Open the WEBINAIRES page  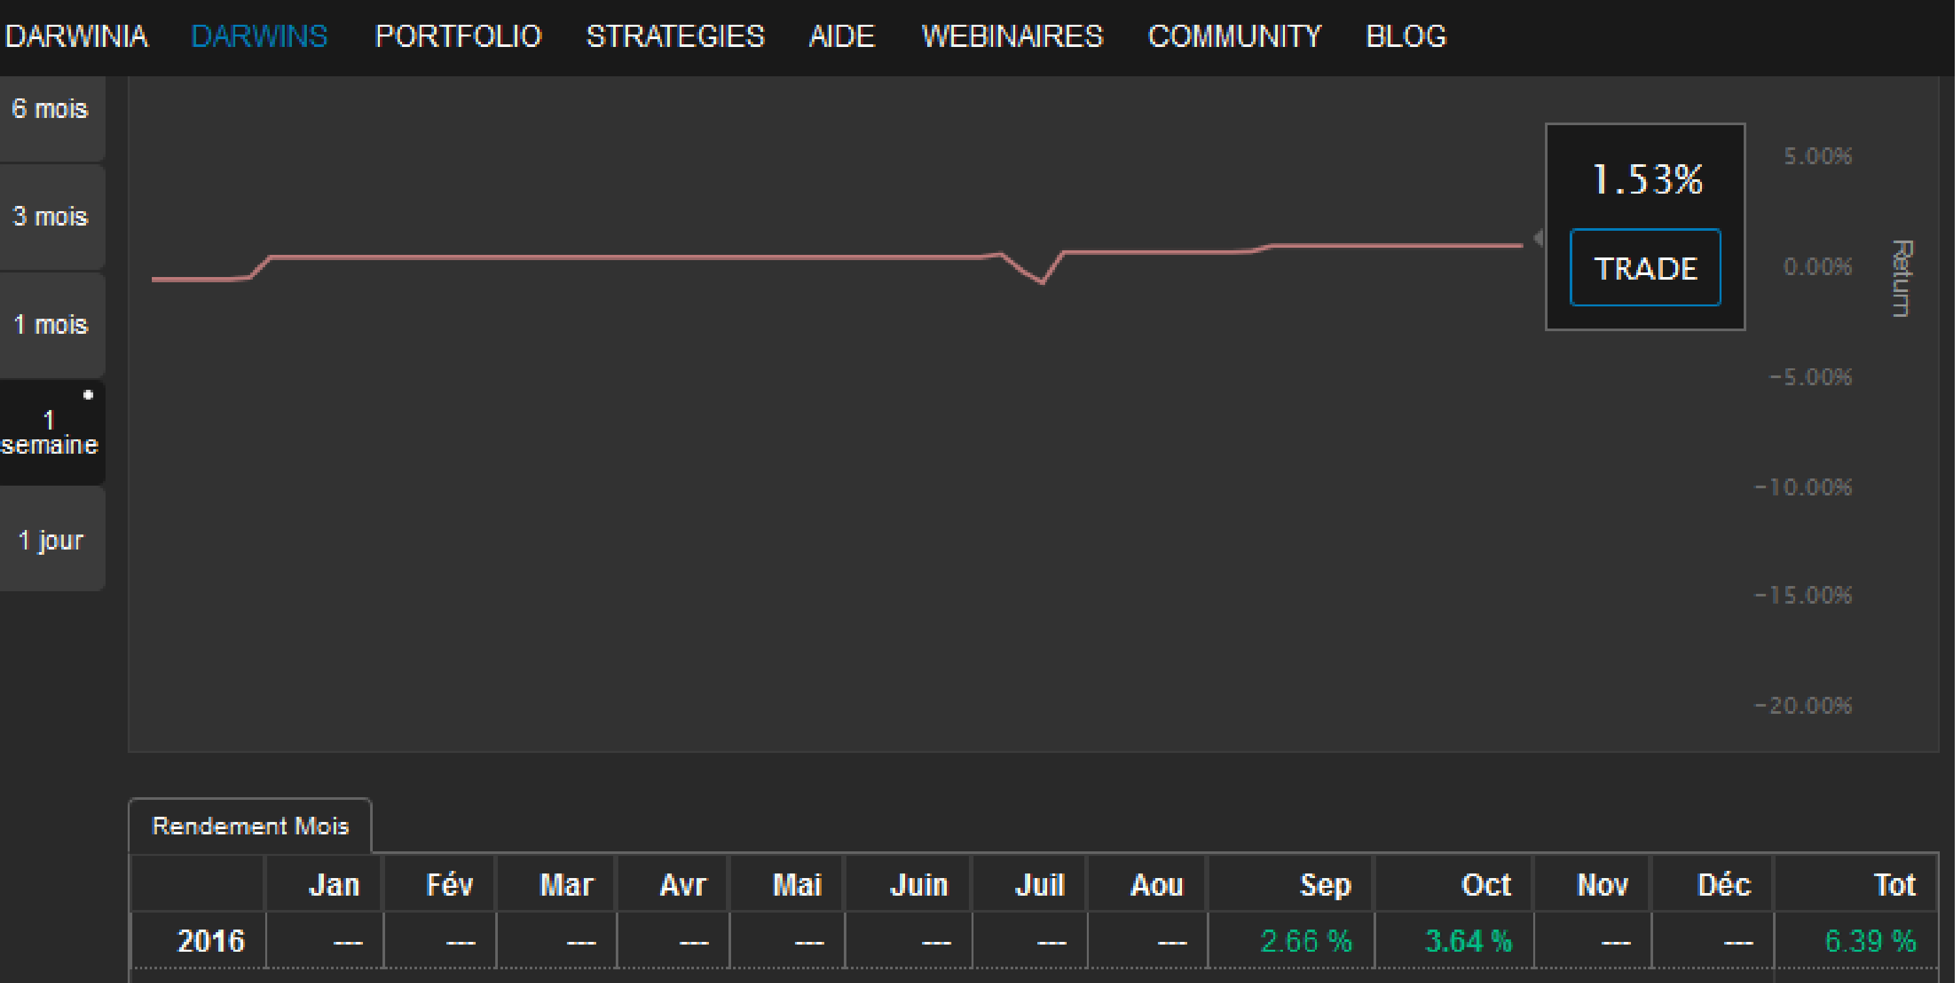[1012, 37]
